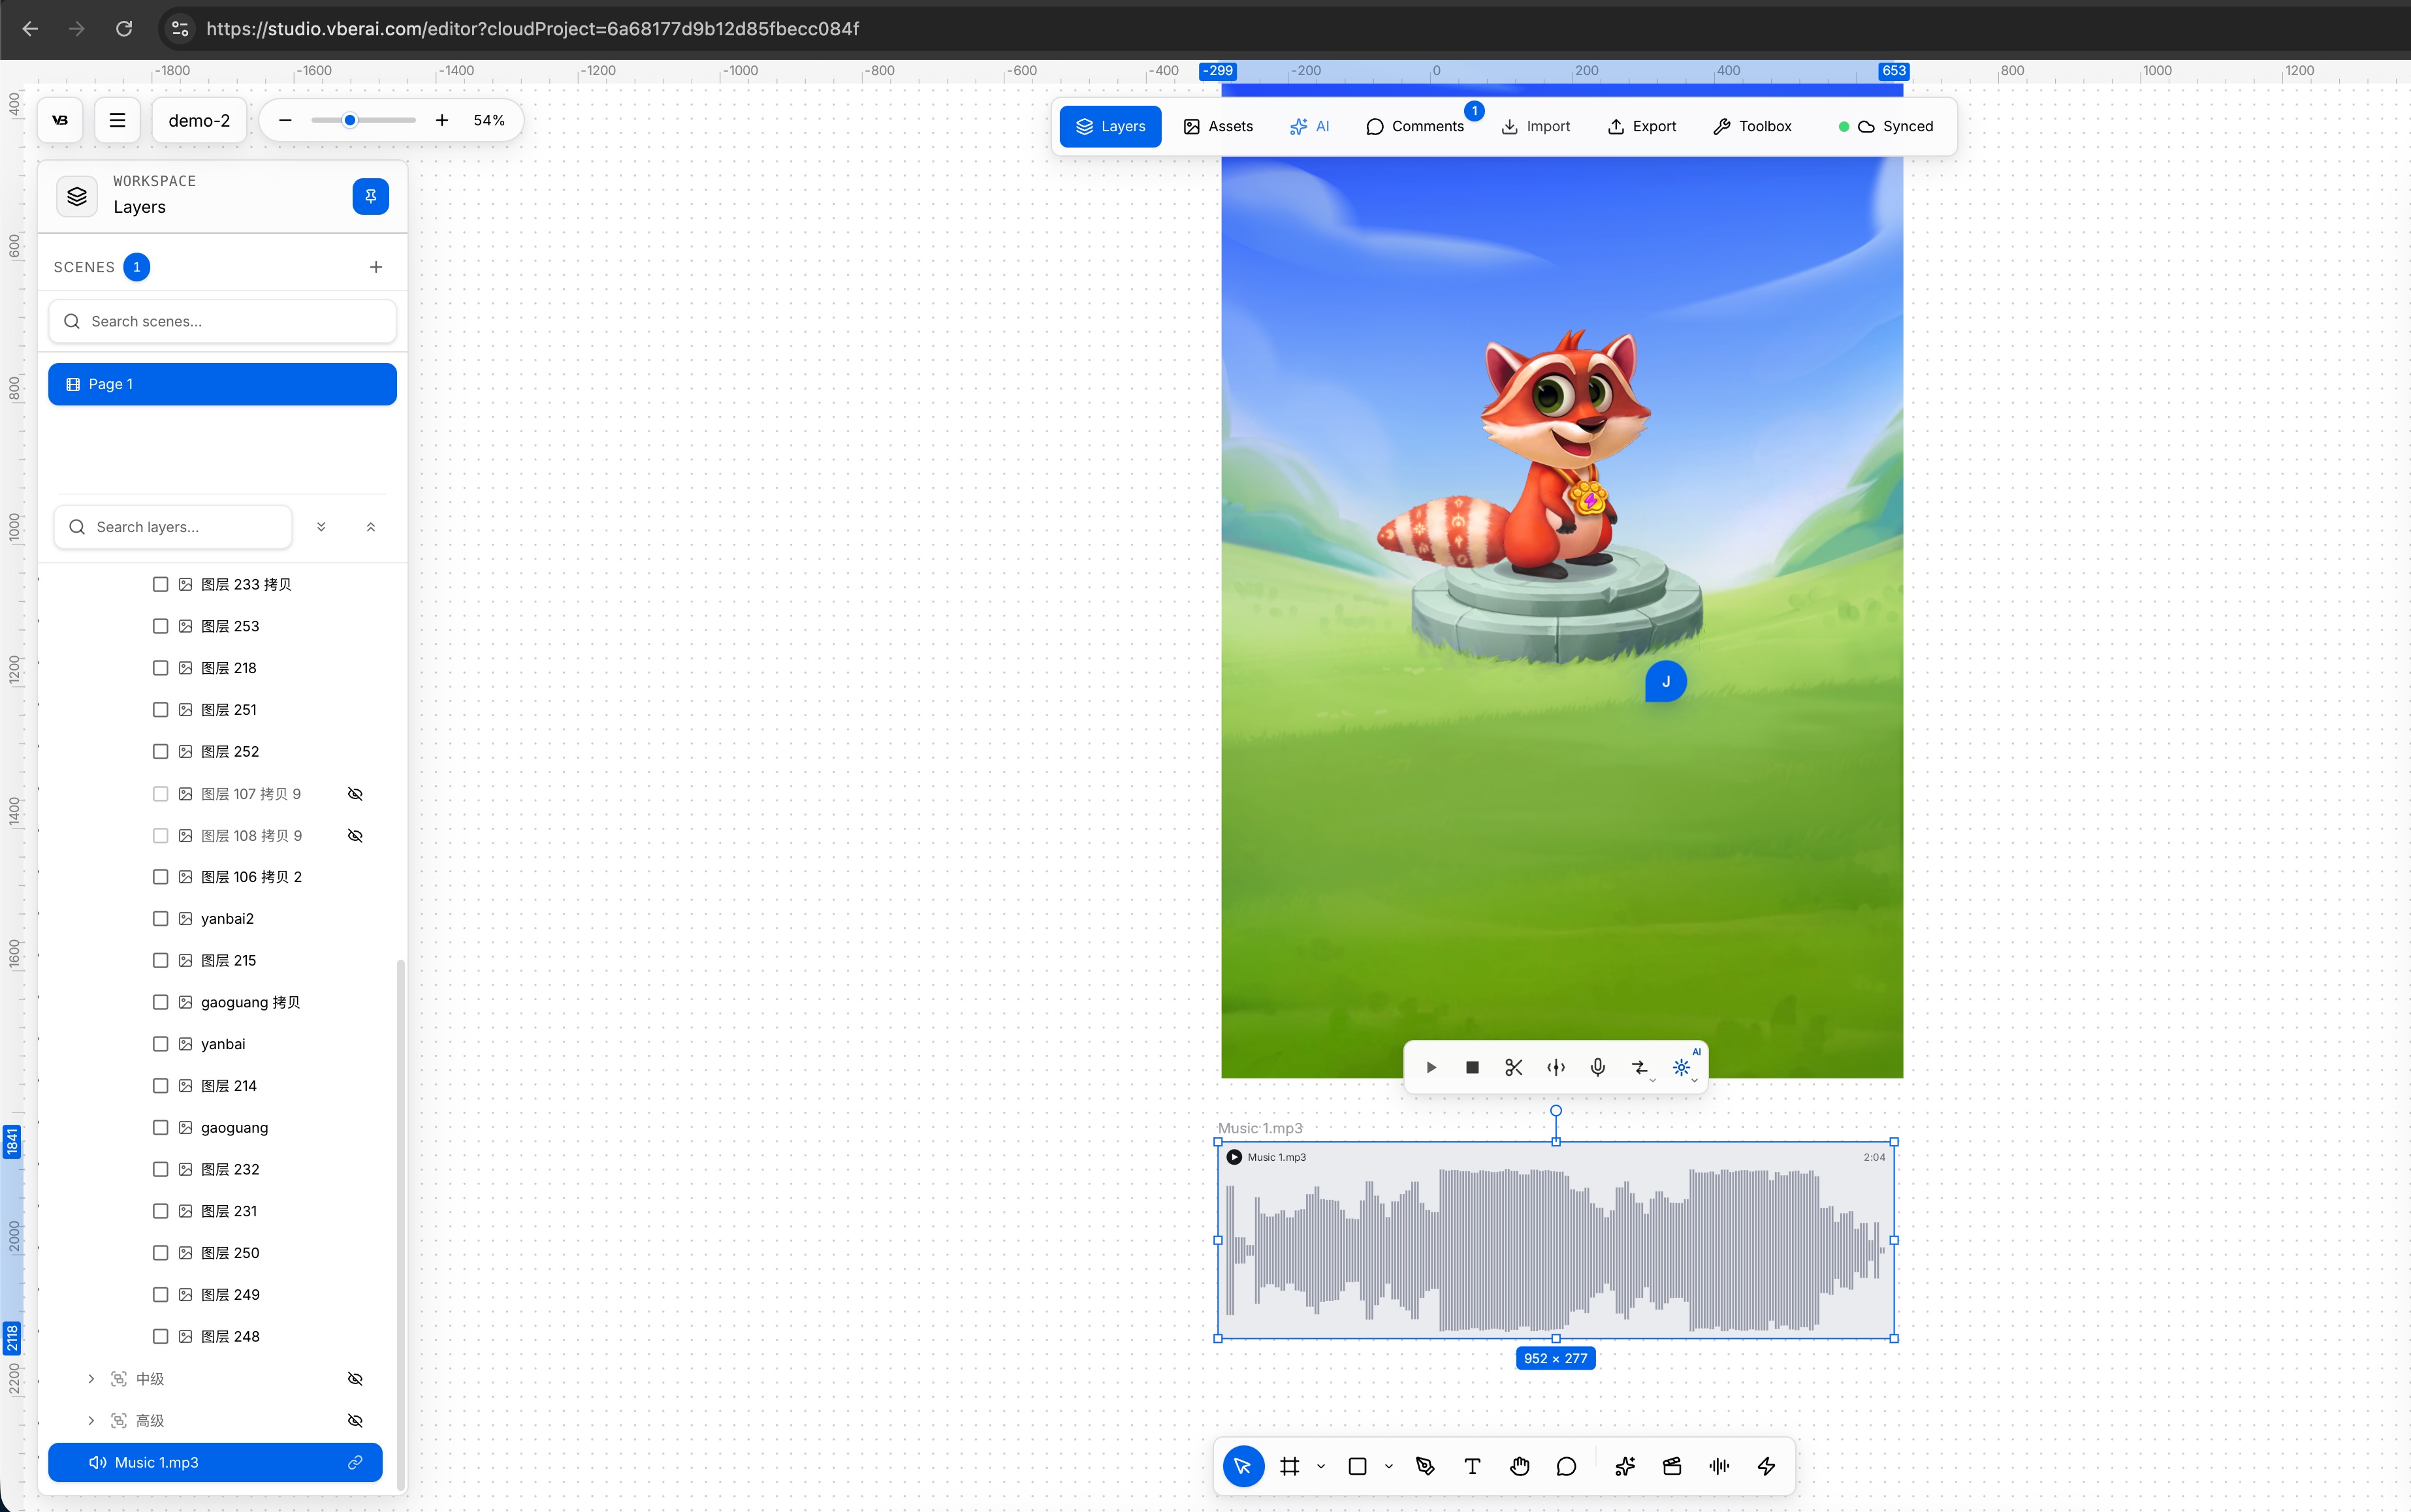Viewport: 2411px width, 1512px height.
Task: Select the pointer tool in bottom toolbar
Action: coord(1243,1466)
